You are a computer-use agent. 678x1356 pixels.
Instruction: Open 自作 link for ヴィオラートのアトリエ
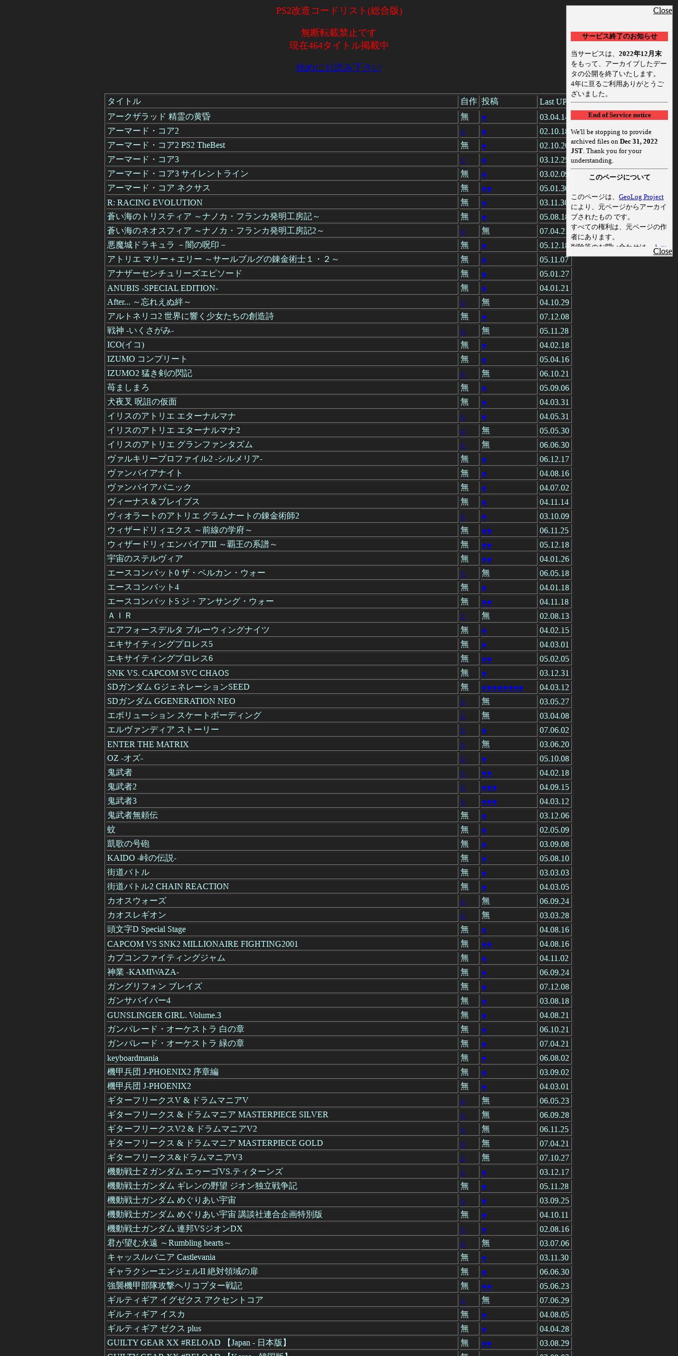coord(463,516)
